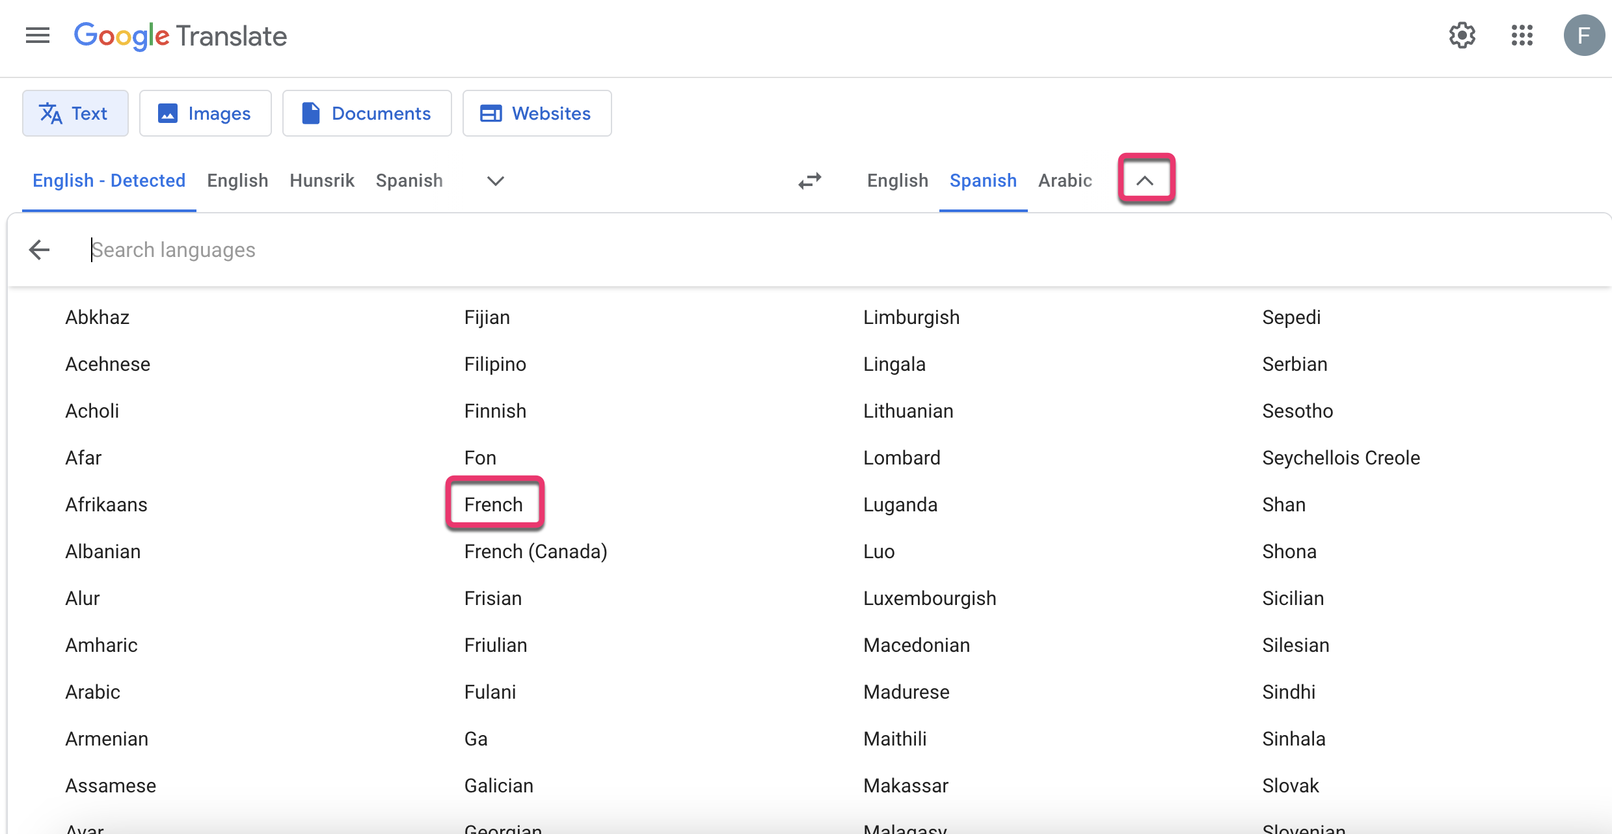
Task: Choose Afrikaans from the list
Action: click(107, 505)
